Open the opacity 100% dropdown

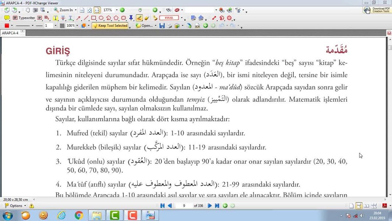pyautogui.click(x=77, y=25)
